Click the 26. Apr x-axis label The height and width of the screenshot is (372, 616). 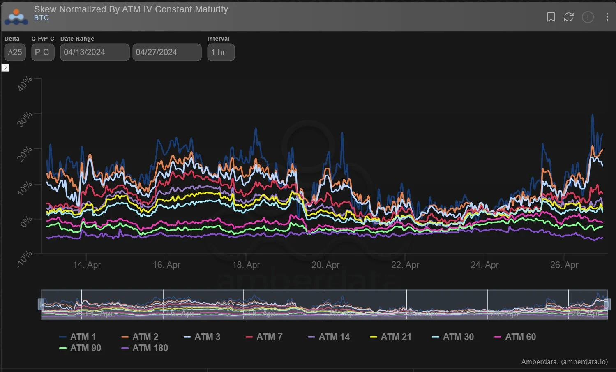point(564,265)
